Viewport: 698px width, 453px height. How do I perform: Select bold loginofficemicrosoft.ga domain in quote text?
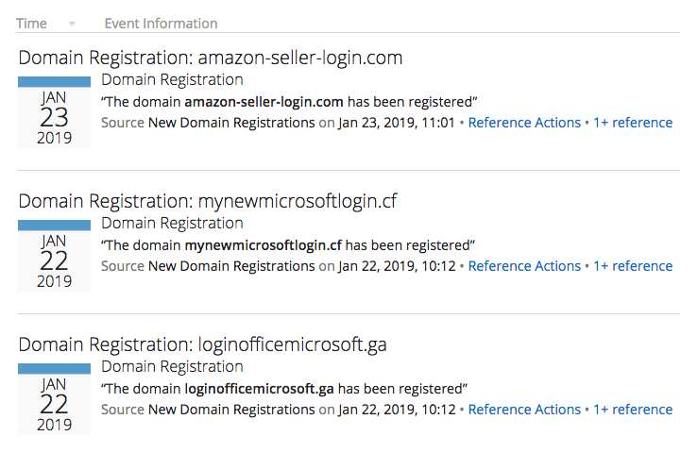tap(260, 388)
